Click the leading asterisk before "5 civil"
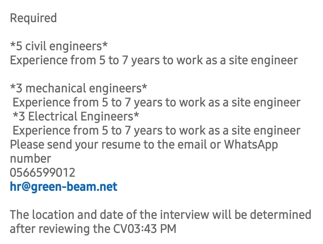Screen dimensions: 323x244 pyautogui.click(x=13, y=44)
